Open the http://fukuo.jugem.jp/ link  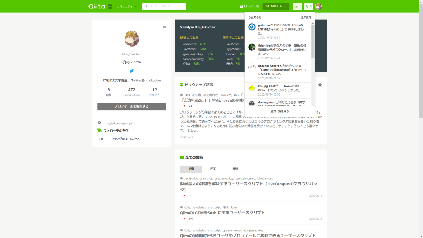[x=117, y=123]
